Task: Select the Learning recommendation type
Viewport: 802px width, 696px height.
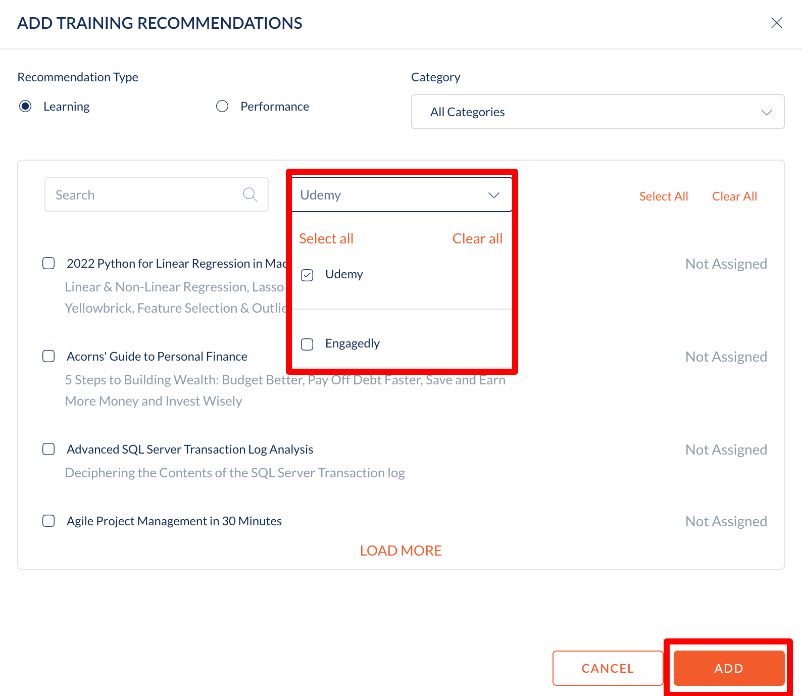Action: (25, 106)
